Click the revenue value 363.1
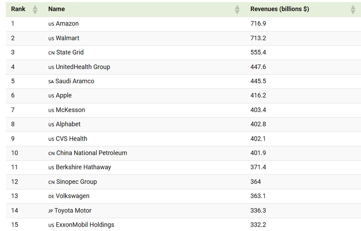This screenshot has width=361, height=231. [258, 196]
